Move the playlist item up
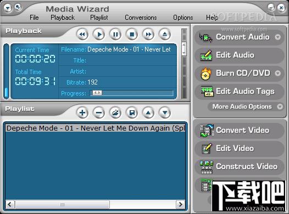 tap(148, 112)
